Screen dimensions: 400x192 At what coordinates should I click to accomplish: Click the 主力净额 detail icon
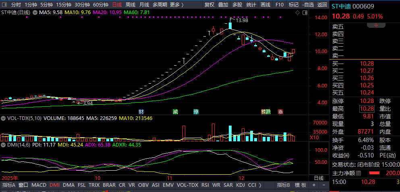point(359,173)
